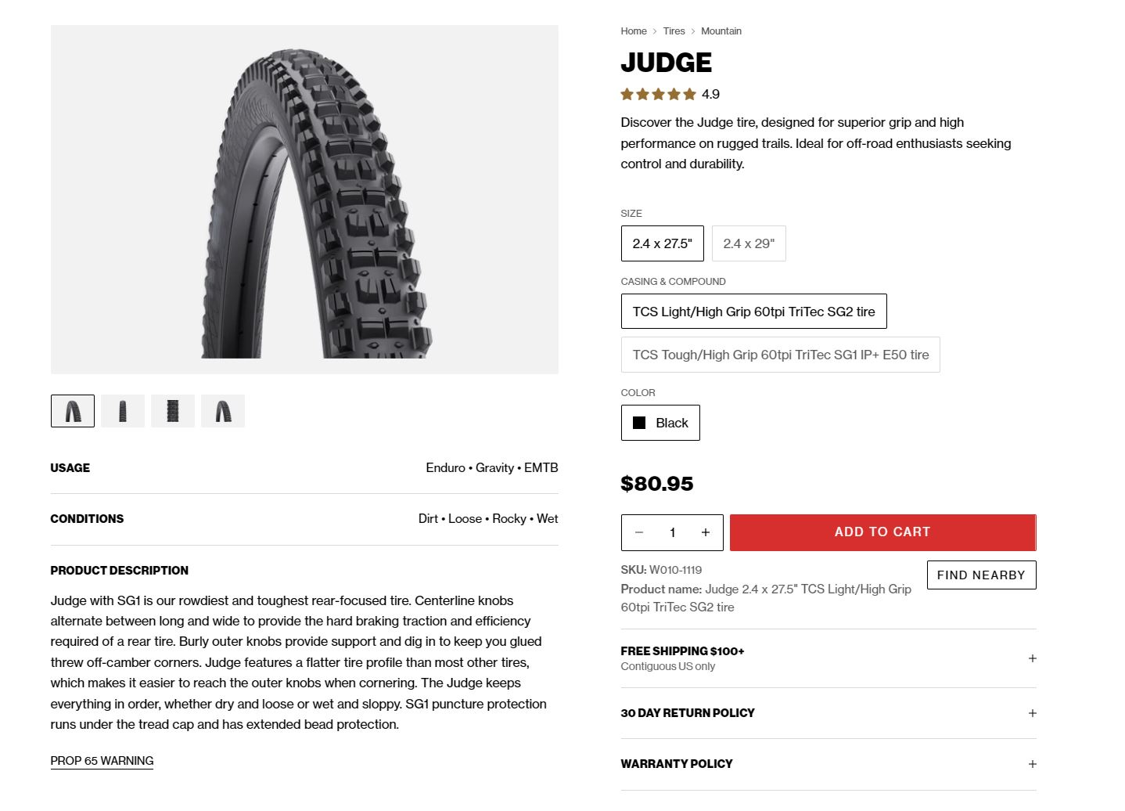
Task: Select the 2.4 x 29" size option
Action: point(749,243)
